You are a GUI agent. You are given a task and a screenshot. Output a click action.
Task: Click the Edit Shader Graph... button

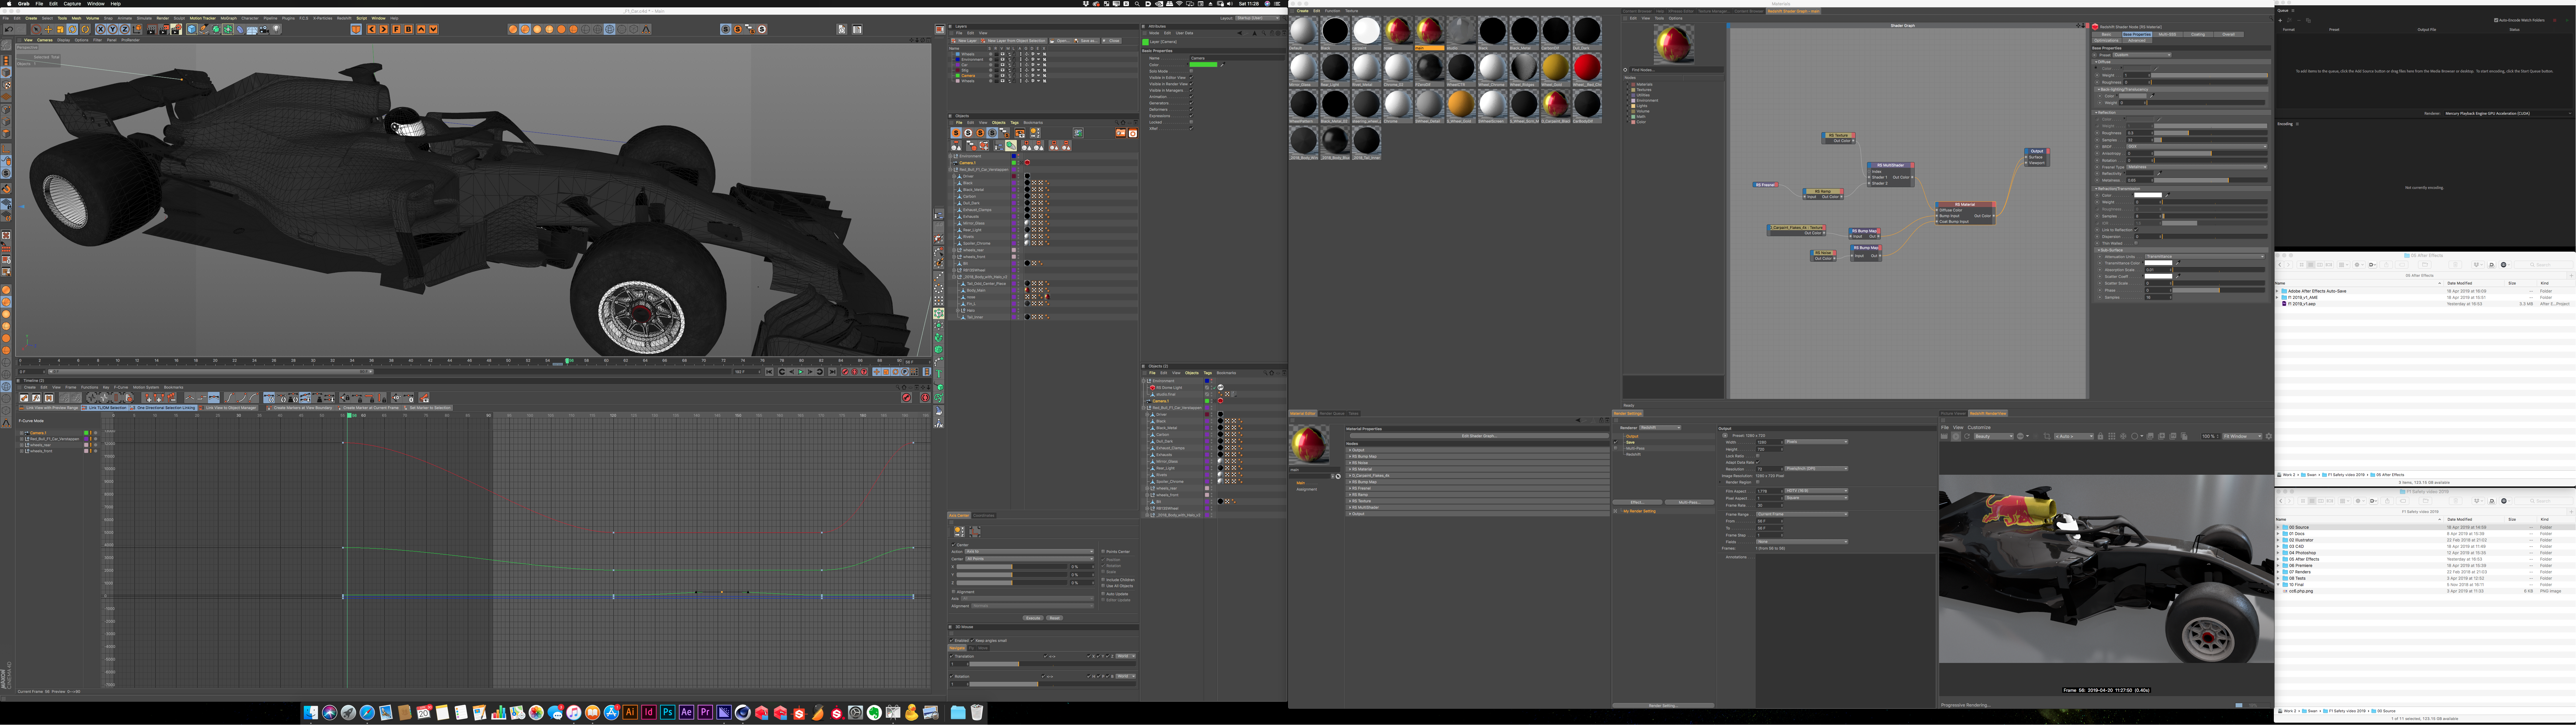(1480, 436)
